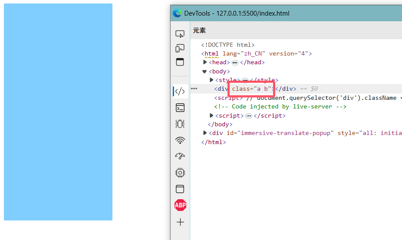Screen dimensions: 402x240
Task: Select the class="a b" attribute
Action: click(x=251, y=89)
